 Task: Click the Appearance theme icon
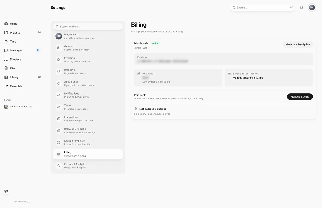click(59, 83)
